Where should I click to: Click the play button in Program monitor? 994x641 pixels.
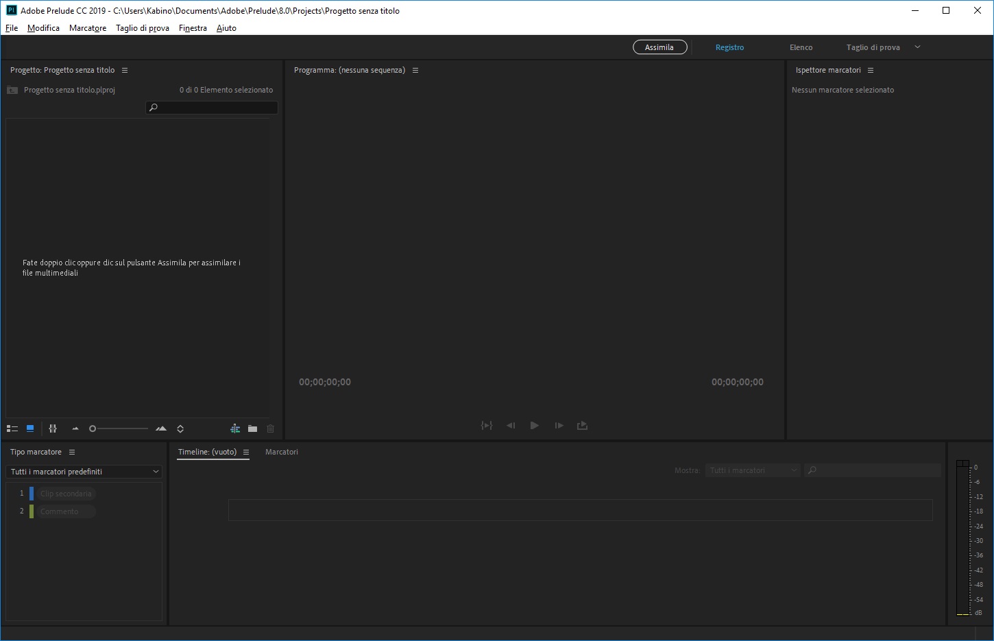[535, 426]
